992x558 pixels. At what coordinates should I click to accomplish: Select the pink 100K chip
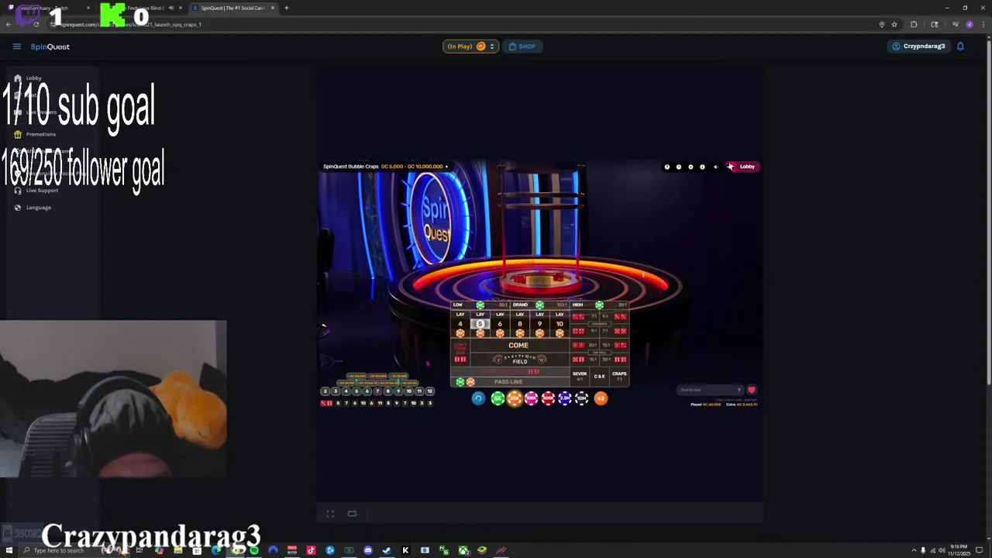[x=532, y=398]
